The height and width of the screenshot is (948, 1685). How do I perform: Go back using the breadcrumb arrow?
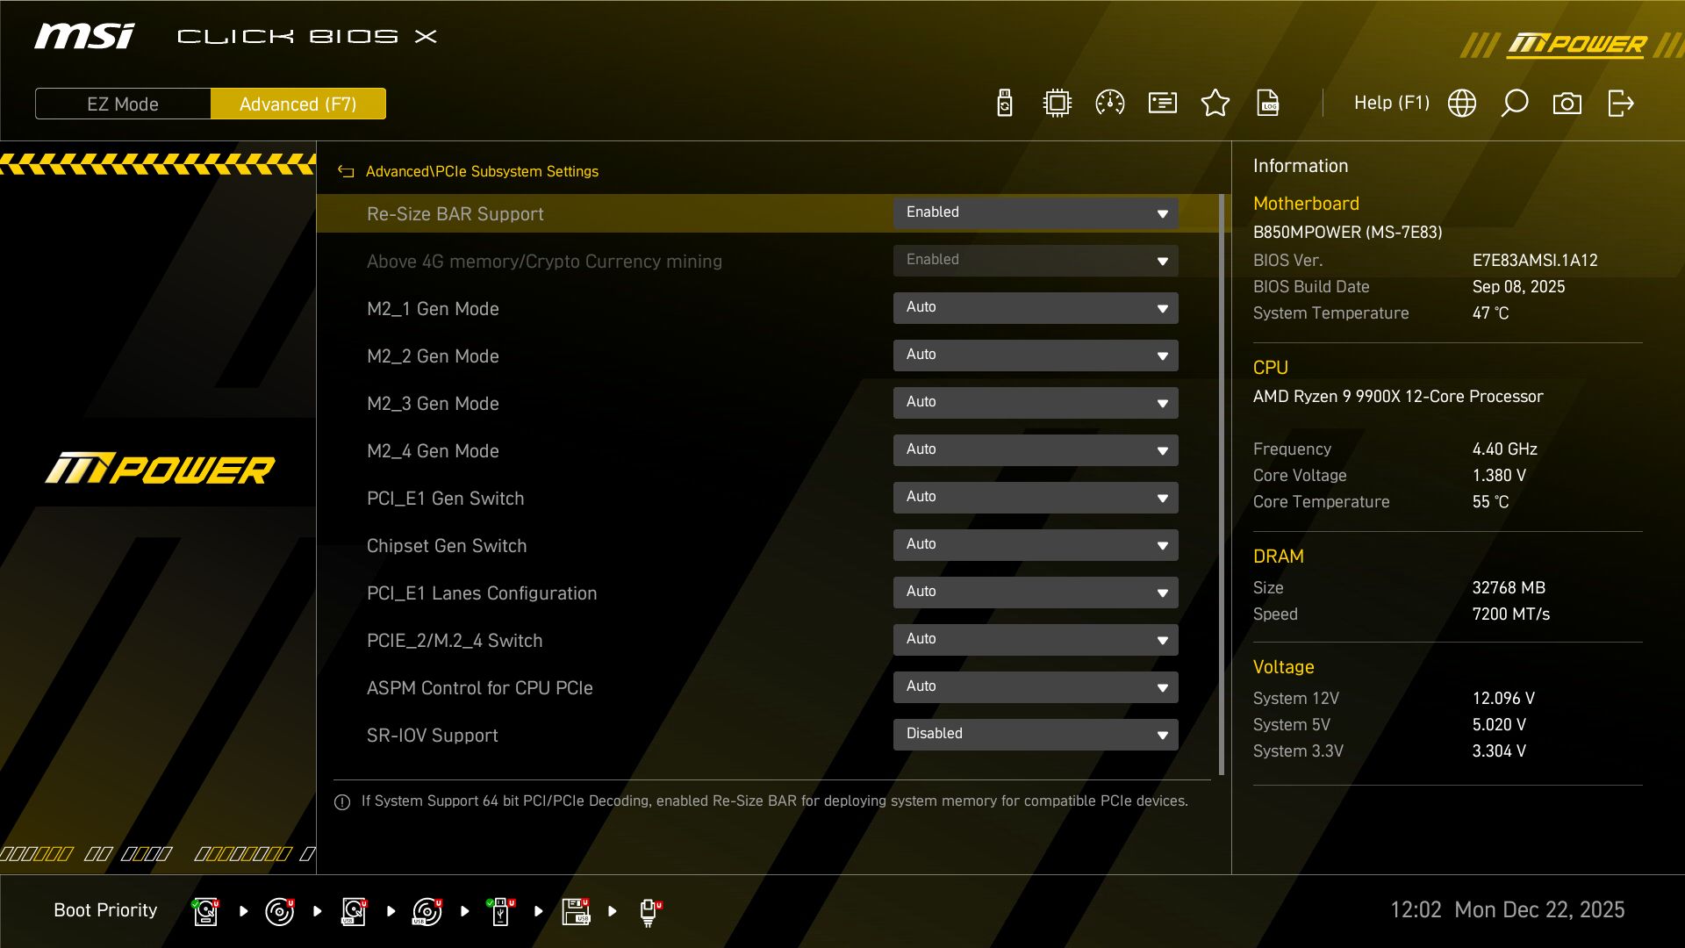[346, 172]
